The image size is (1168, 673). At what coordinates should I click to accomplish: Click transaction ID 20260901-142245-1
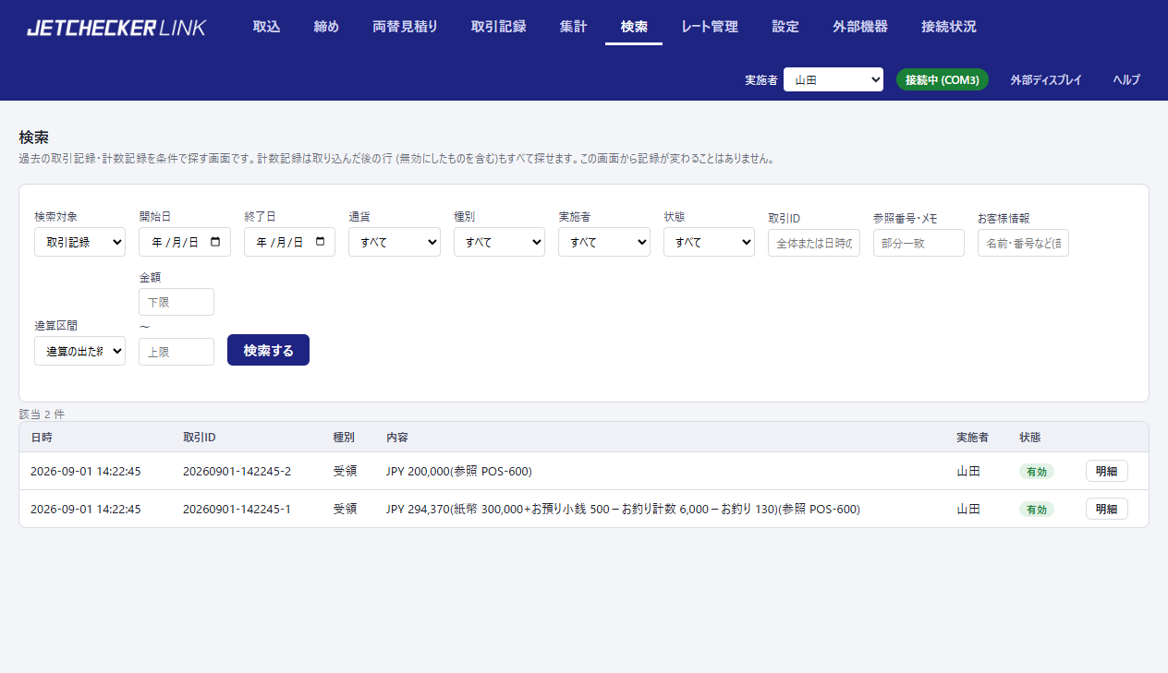[x=237, y=509]
